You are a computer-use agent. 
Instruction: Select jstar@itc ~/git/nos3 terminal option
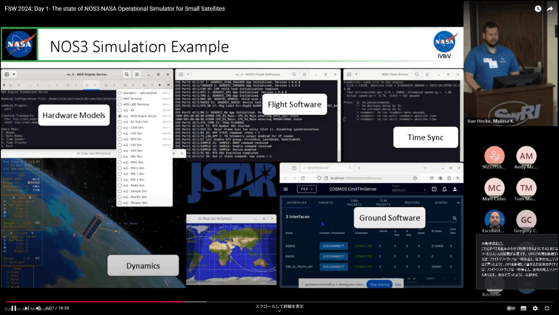coord(144,93)
